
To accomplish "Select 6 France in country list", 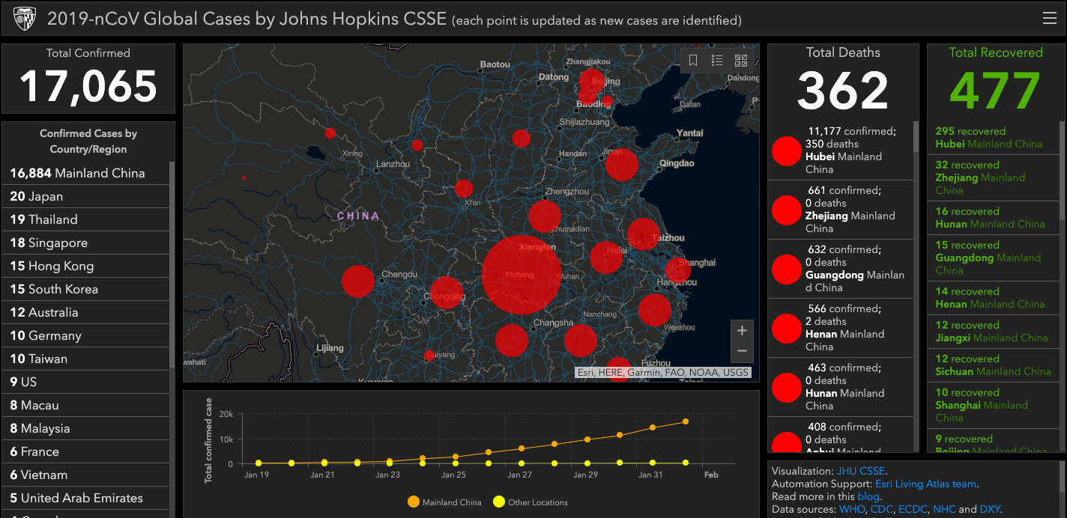I will coord(86,451).
